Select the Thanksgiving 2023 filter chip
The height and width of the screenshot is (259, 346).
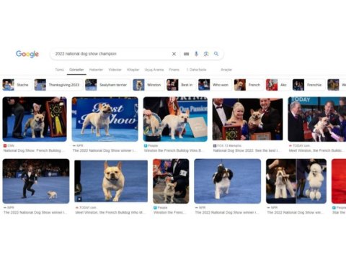[x=58, y=85]
